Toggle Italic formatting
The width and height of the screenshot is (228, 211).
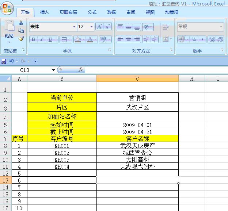pyautogui.click(x=42, y=39)
